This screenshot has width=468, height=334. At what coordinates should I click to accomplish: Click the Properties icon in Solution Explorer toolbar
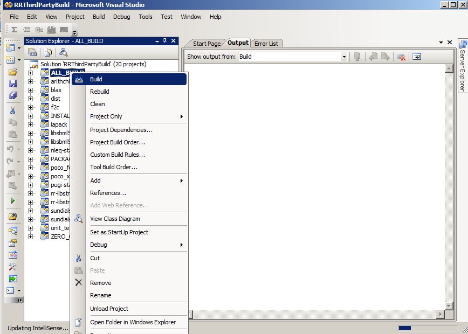click(32, 52)
